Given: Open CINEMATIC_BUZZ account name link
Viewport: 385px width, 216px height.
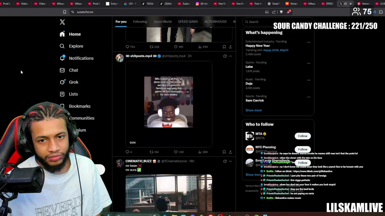Looking at the screenshot, I should (x=138, y=161).
